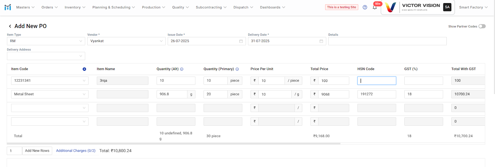The height and width of the screenshot is (167, 495).
Task: Click the horizontal scrollbar under the table
Action: click(173, 144)
